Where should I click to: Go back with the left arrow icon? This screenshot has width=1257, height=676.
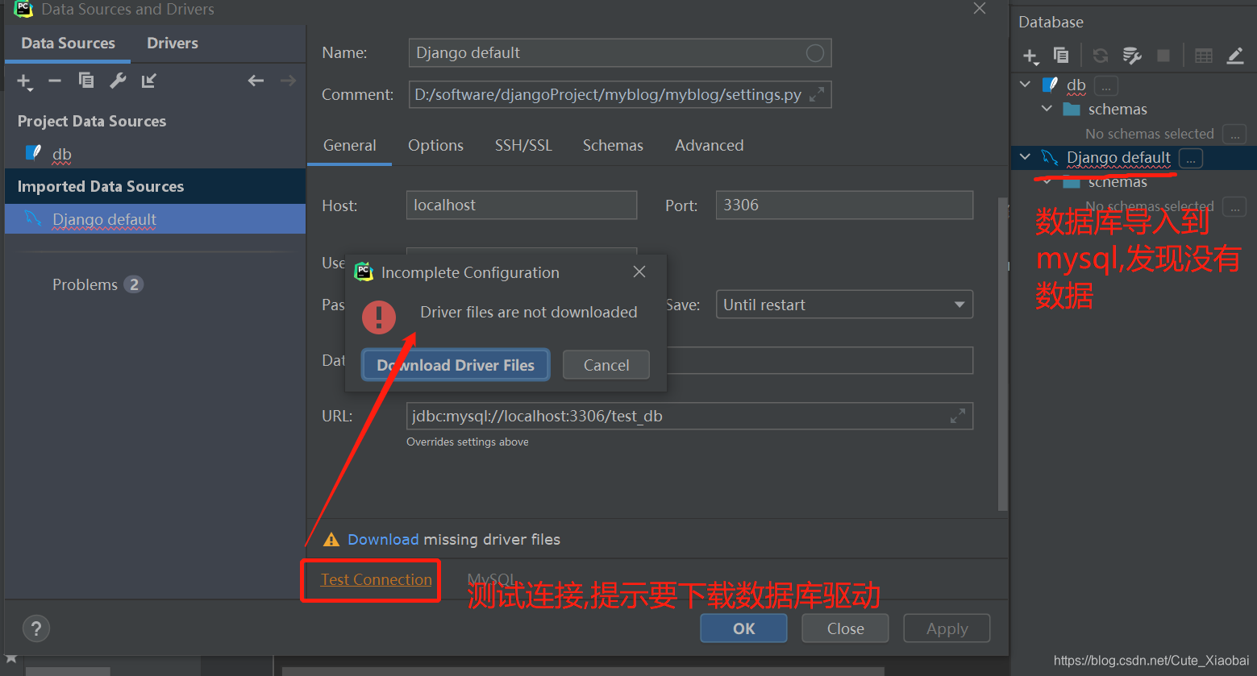click(256, 81)
